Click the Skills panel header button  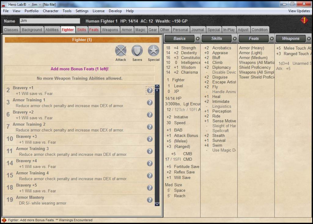217,39
